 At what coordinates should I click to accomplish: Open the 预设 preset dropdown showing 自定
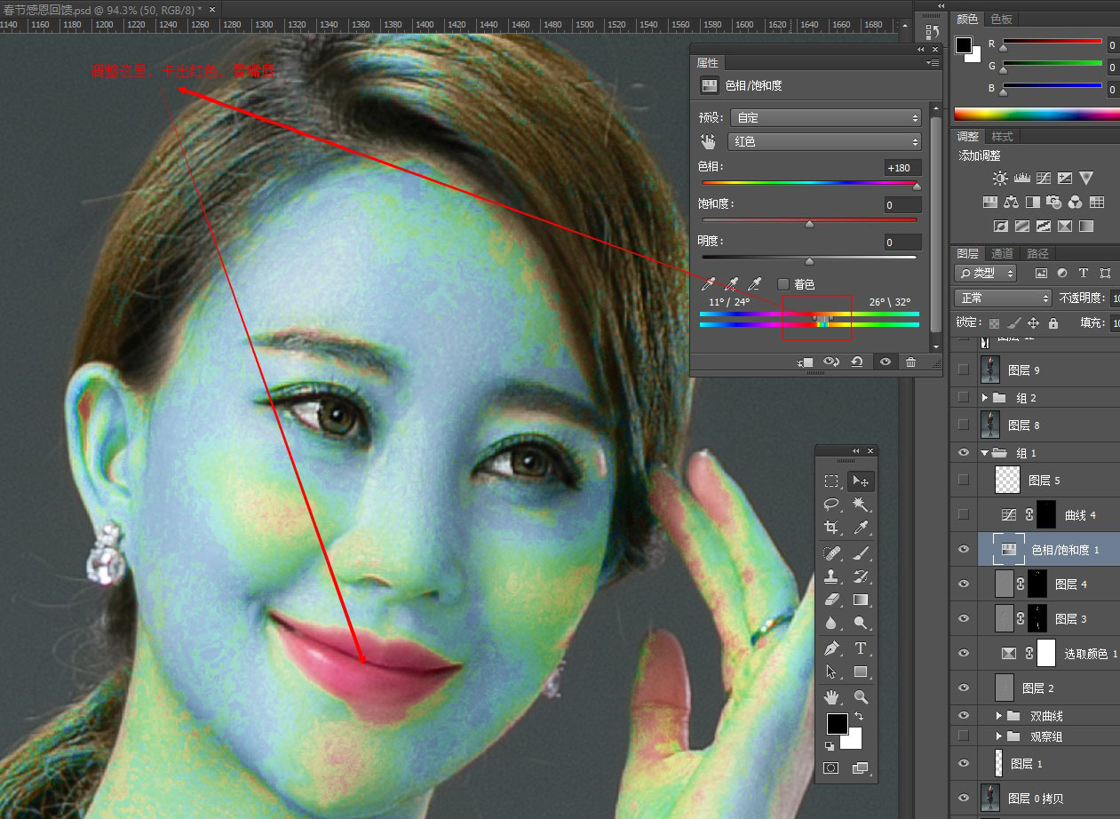pyautogui.click(x=824, y=117)
